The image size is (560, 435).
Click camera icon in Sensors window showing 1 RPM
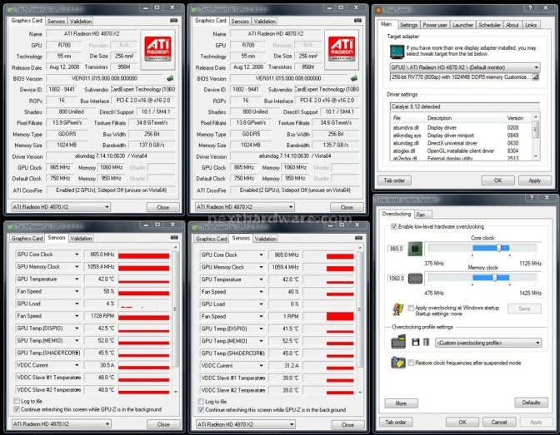358,238
